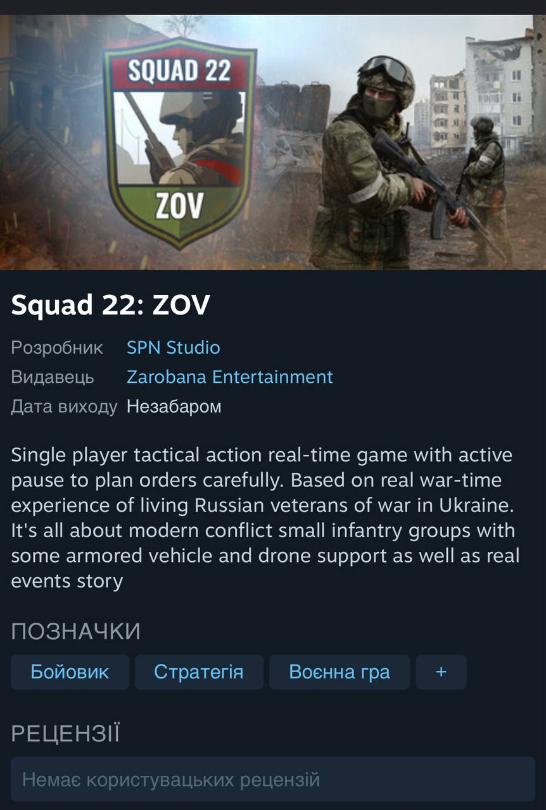
Task: Select the Стратегія tag
Action: (199, 672)
